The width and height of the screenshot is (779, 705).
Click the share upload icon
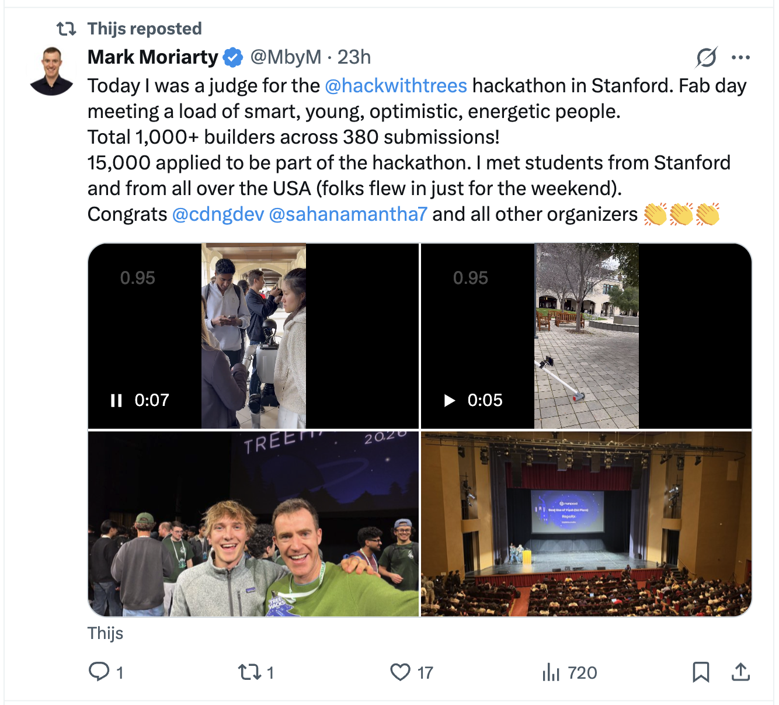[740, 672]
